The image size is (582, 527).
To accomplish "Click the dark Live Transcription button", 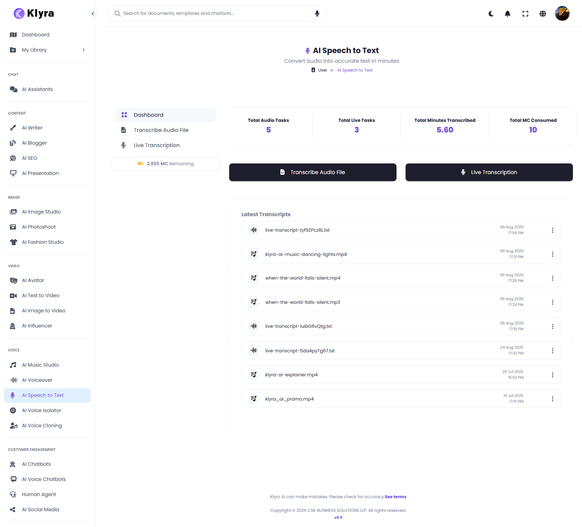I will [489, 172].
